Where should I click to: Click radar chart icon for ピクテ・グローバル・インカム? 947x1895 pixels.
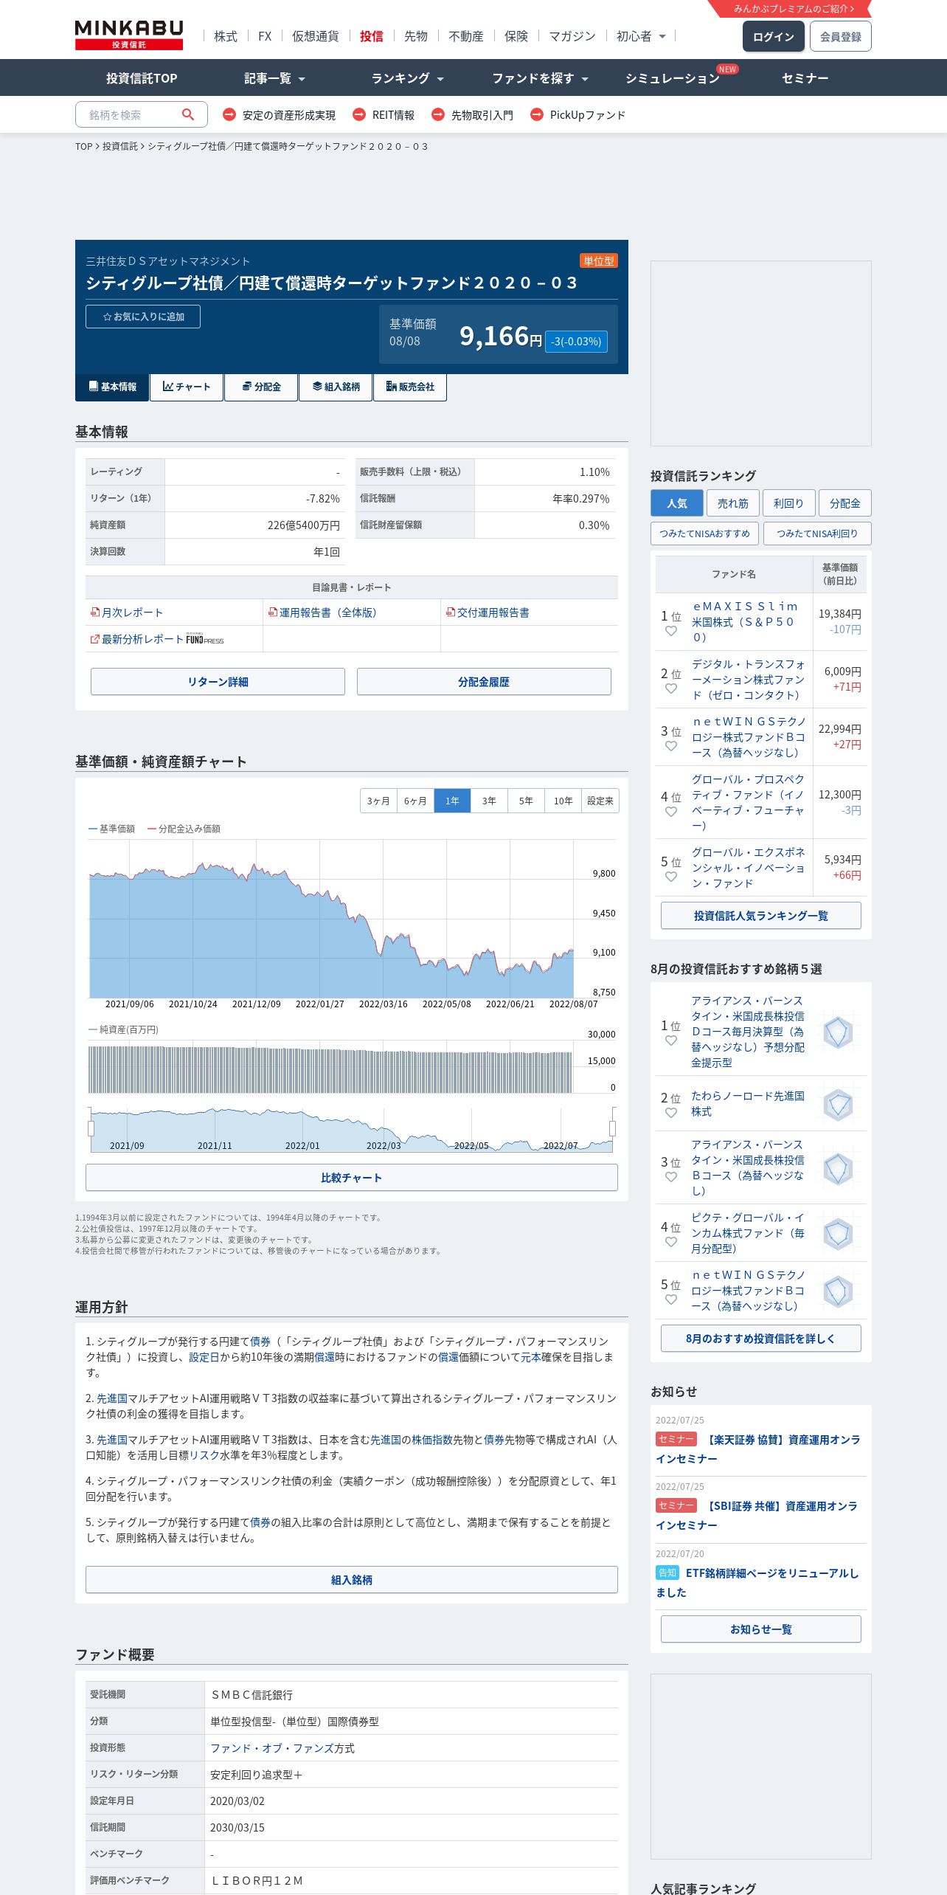(x=838, y=1233)
